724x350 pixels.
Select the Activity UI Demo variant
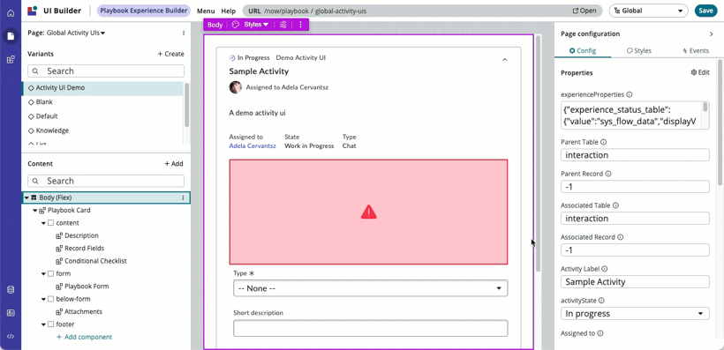(x=103, y=87)
